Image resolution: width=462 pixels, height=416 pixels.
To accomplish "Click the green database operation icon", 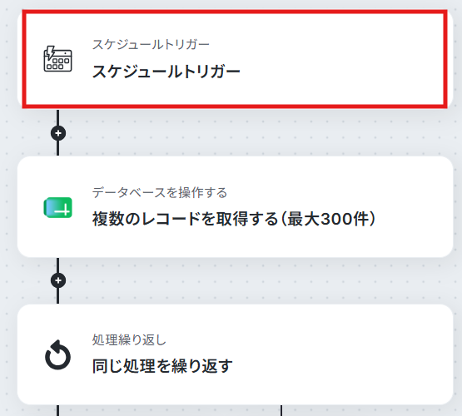I will tap(57, 207).
